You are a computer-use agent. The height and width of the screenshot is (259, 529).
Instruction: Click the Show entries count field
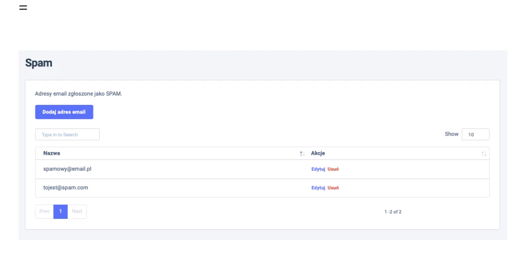[475, 135]
